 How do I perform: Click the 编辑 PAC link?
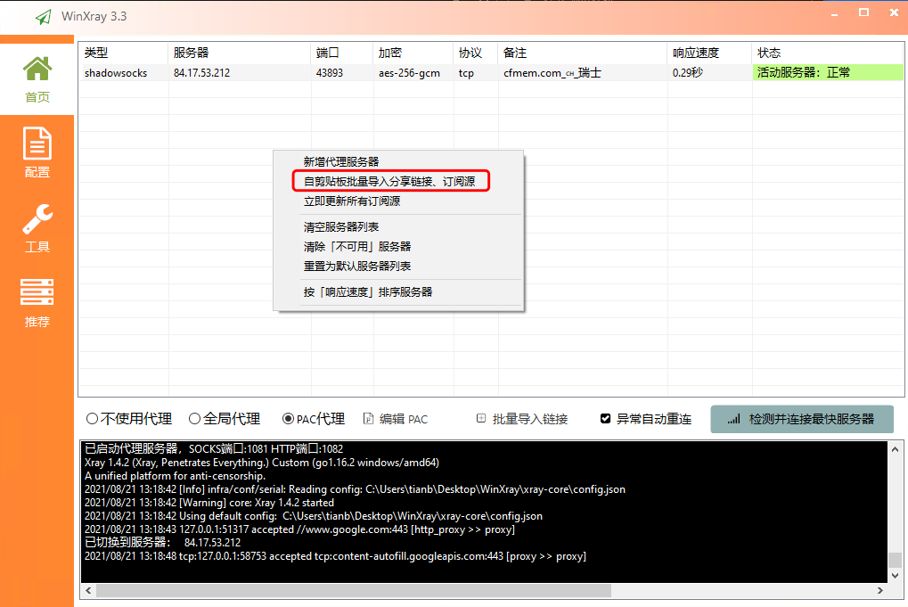coord(404,419)
